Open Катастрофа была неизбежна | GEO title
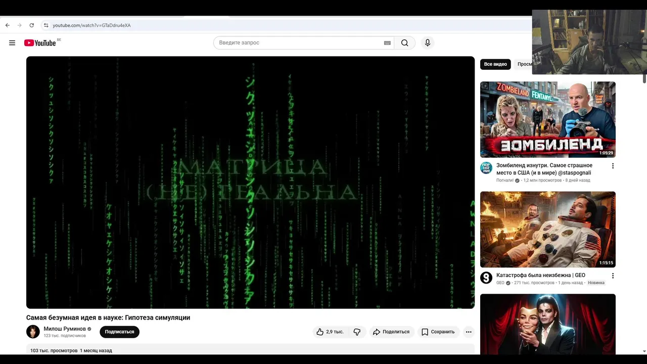 pos(541,276)
